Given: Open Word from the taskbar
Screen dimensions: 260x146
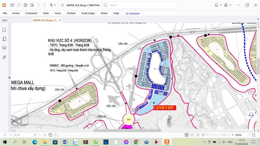Looking at the screenshot, I should click(65, 142).
